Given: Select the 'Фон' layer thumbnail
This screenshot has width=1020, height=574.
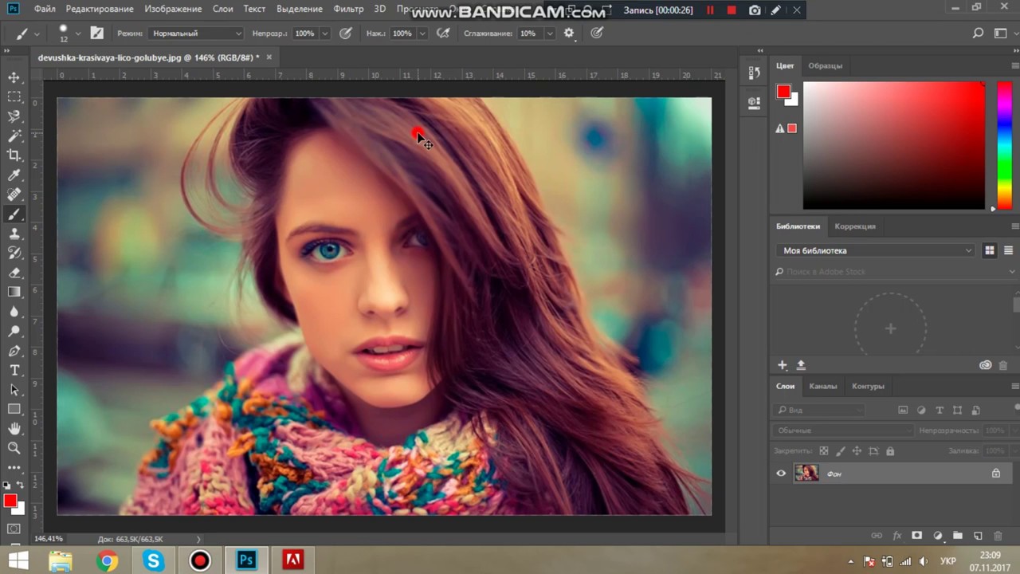Looking at the screenshot, I should [806, 474].
